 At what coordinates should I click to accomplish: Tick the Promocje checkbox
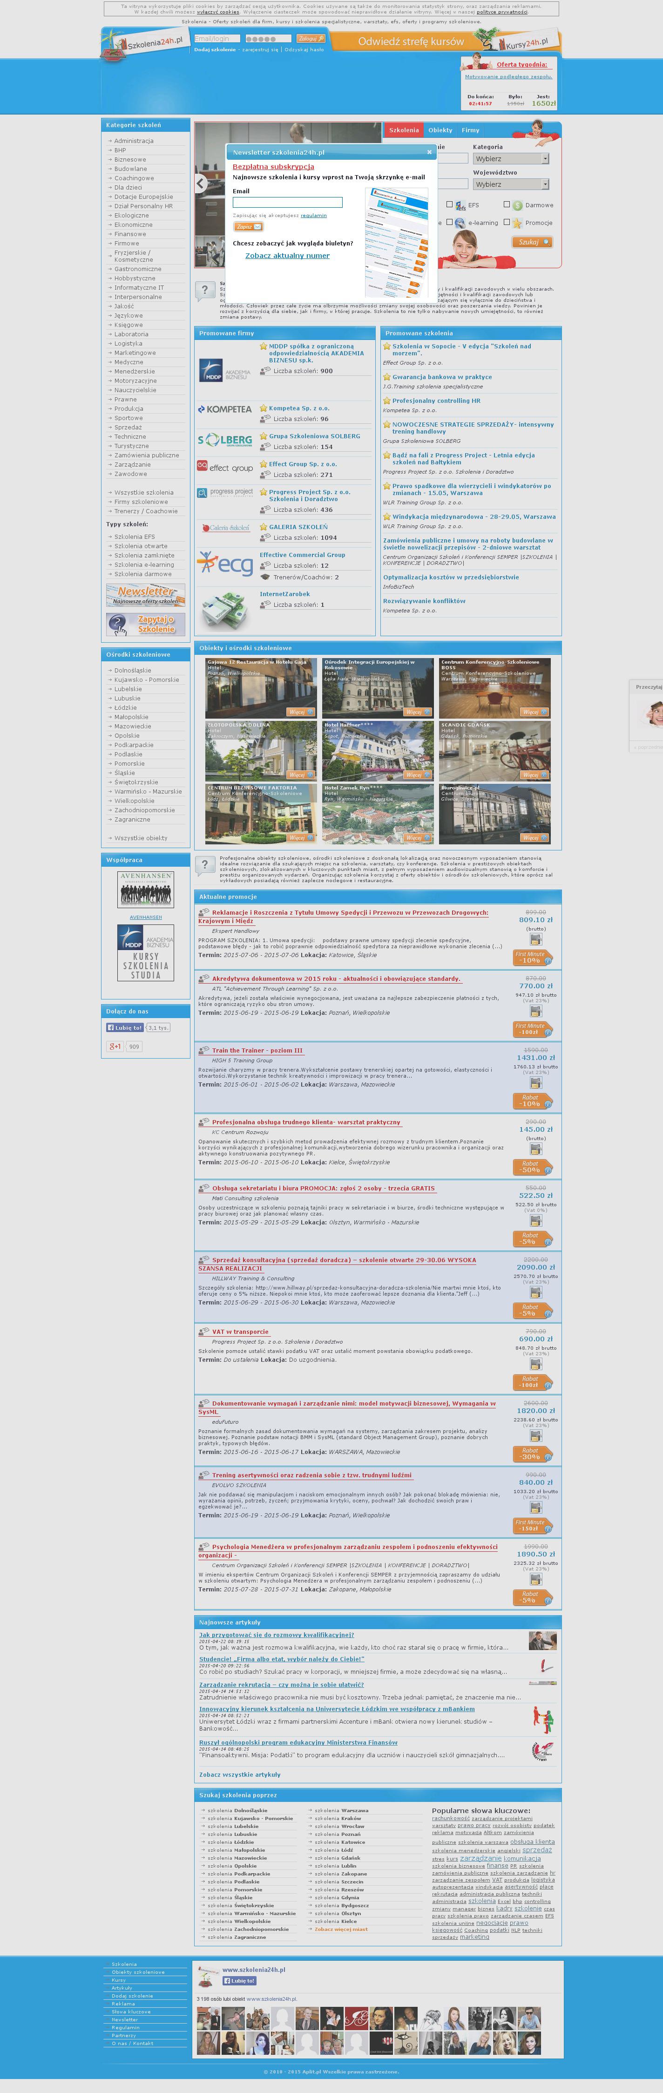(x=506, y=222)
